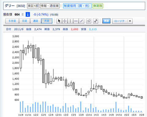Select the 月足 monthly chart tab
The width and height of the screenshot is (147, 117).
point(47,21)
